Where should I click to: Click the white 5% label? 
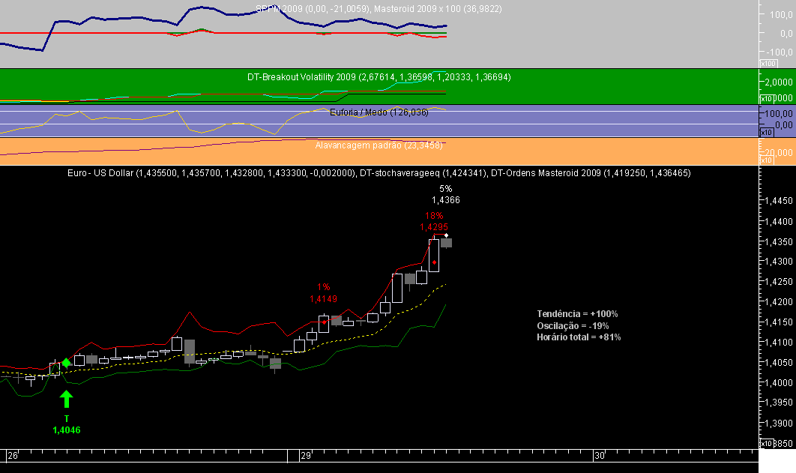(x=446, y=189)
